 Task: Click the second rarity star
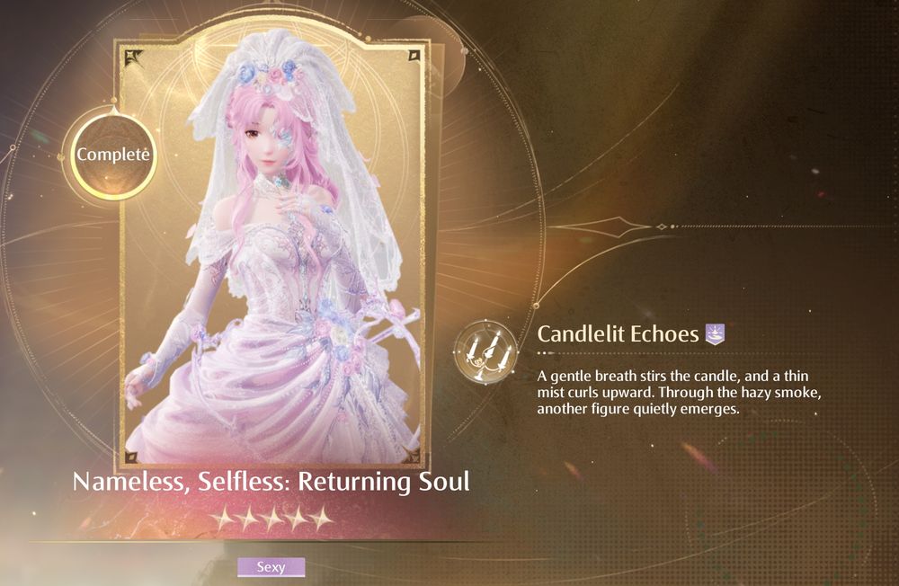coord(248,519)
